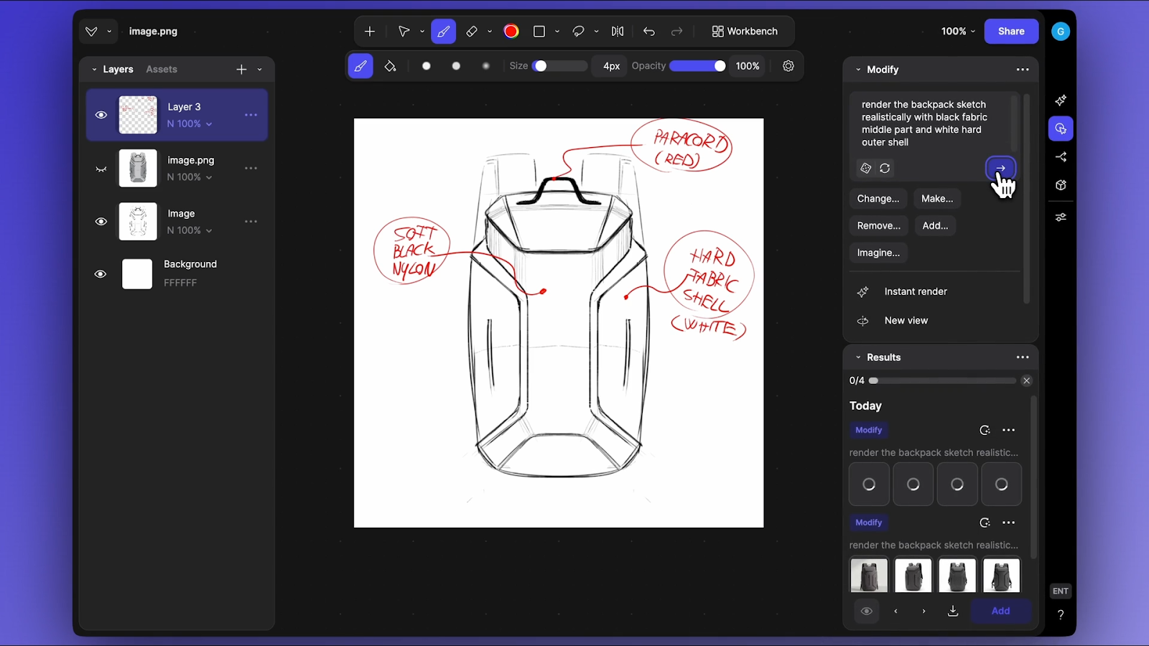1149x646 pixels.
Task: Download the selected result
Action: click(x=953, y=612)
